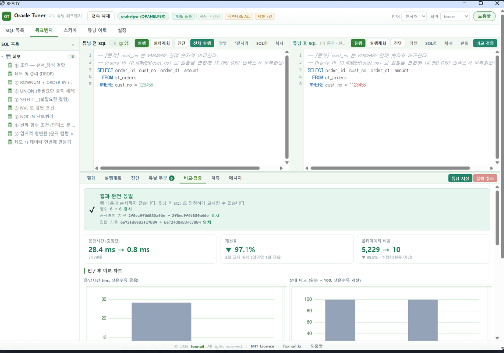The width and height of the screenshot is (504, 353).
Task: Click the sheet icon beside 데모 9) 정리 (DROP)
Action: (10, 74)
